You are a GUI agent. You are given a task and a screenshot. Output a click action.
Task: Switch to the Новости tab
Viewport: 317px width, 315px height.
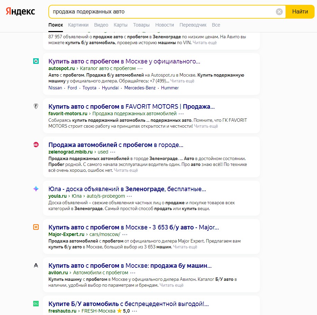tap(165, 25)
